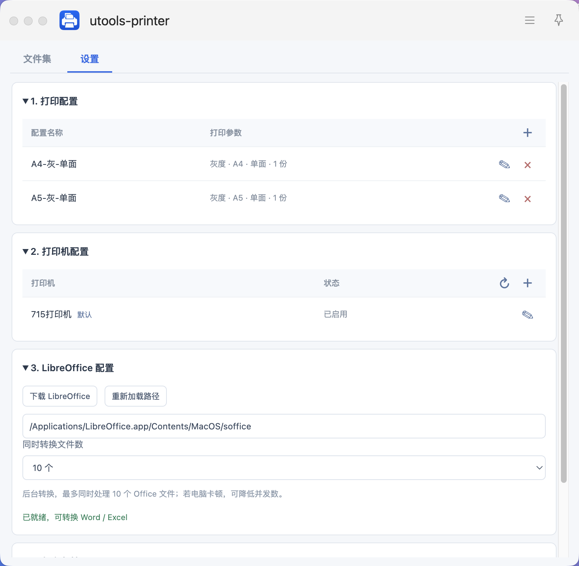Screen dimensions: 579x566
Task: Select the A5-灰-单面 config name
Action: tap(54, 198)
